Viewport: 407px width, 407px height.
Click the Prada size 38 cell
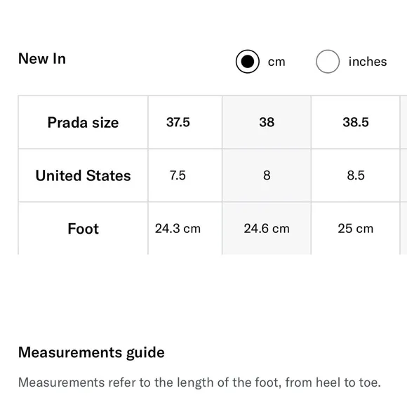pyautogui.click(x=267, y=122)
